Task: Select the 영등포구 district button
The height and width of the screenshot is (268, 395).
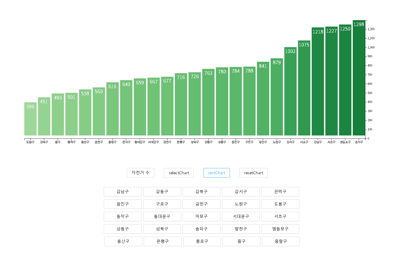Action: [280, 229]
